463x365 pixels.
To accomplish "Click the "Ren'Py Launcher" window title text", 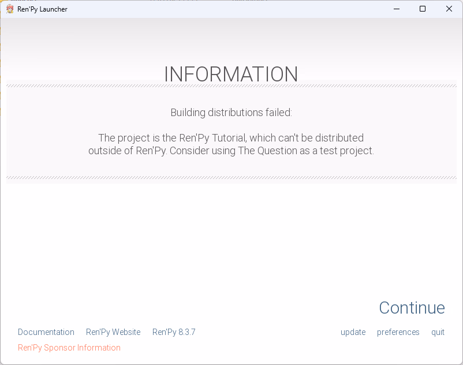I will (42, 9).
